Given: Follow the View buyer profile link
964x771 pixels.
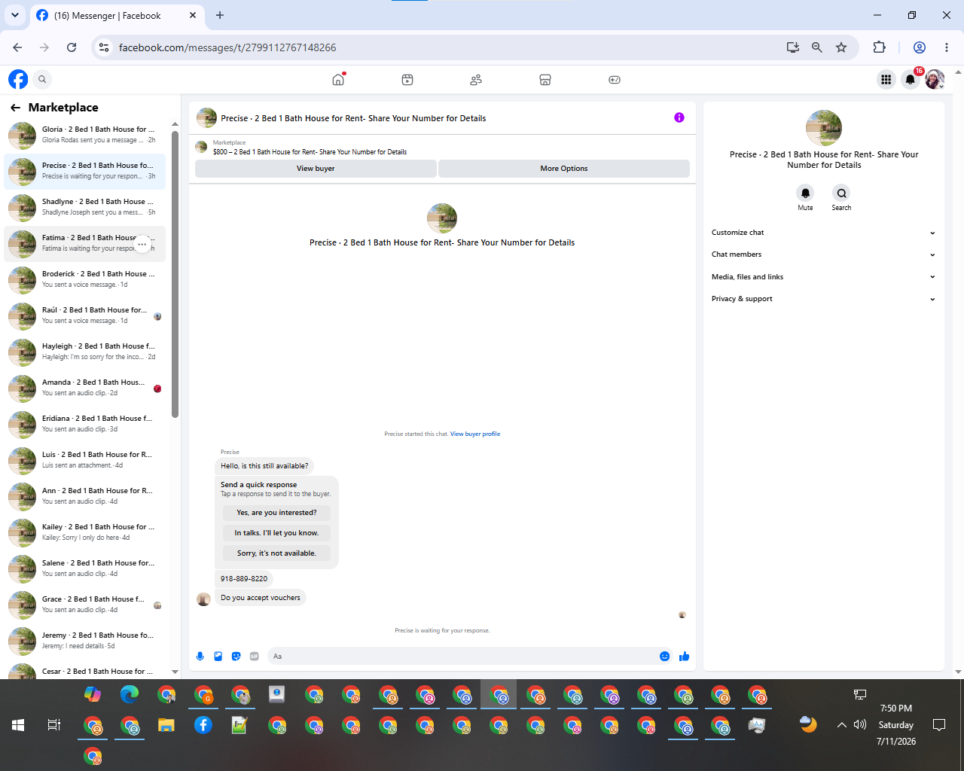Looking at the screenshot, I should click(475, 434).
